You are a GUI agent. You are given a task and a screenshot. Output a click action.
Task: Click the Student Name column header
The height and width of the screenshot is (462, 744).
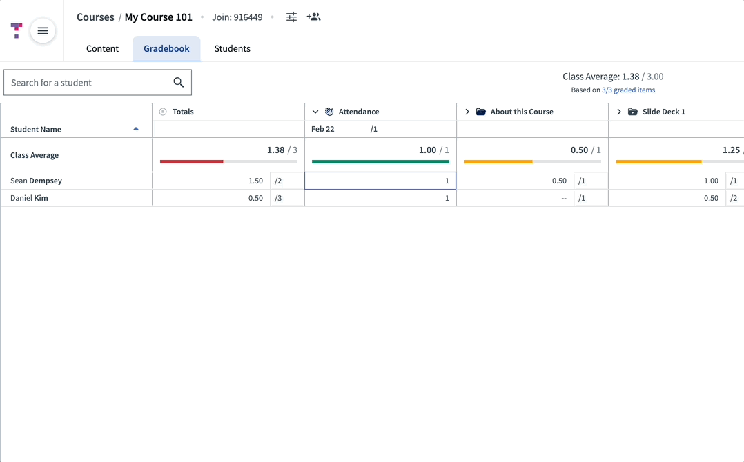pos(36,129)
